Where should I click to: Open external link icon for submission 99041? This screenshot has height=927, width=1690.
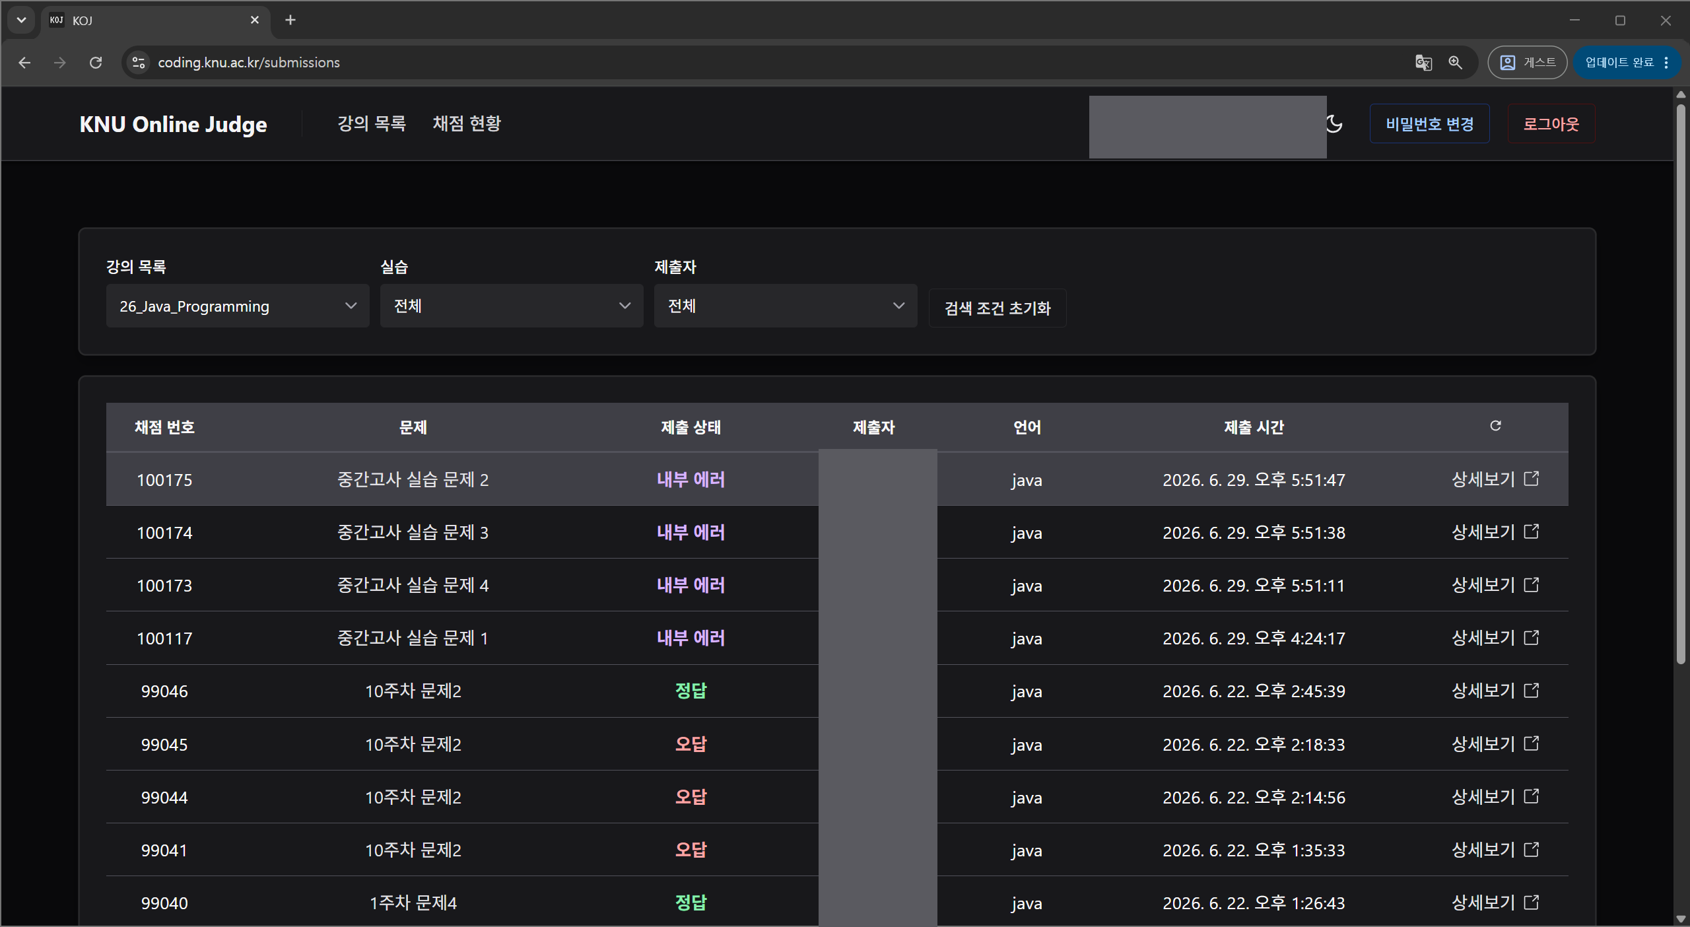pos(1532,850)
